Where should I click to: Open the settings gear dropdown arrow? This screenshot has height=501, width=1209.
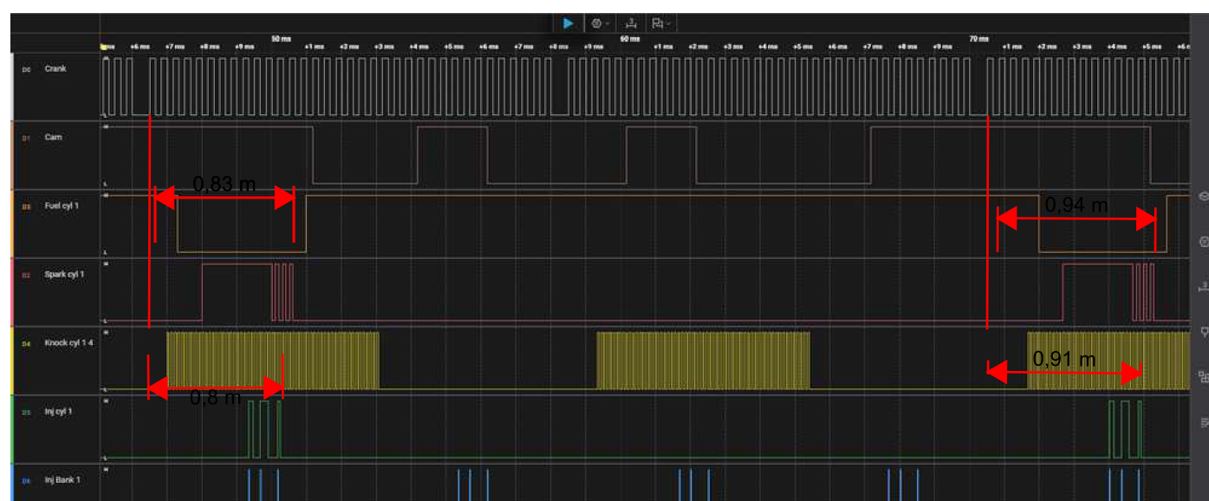[607, 23]
